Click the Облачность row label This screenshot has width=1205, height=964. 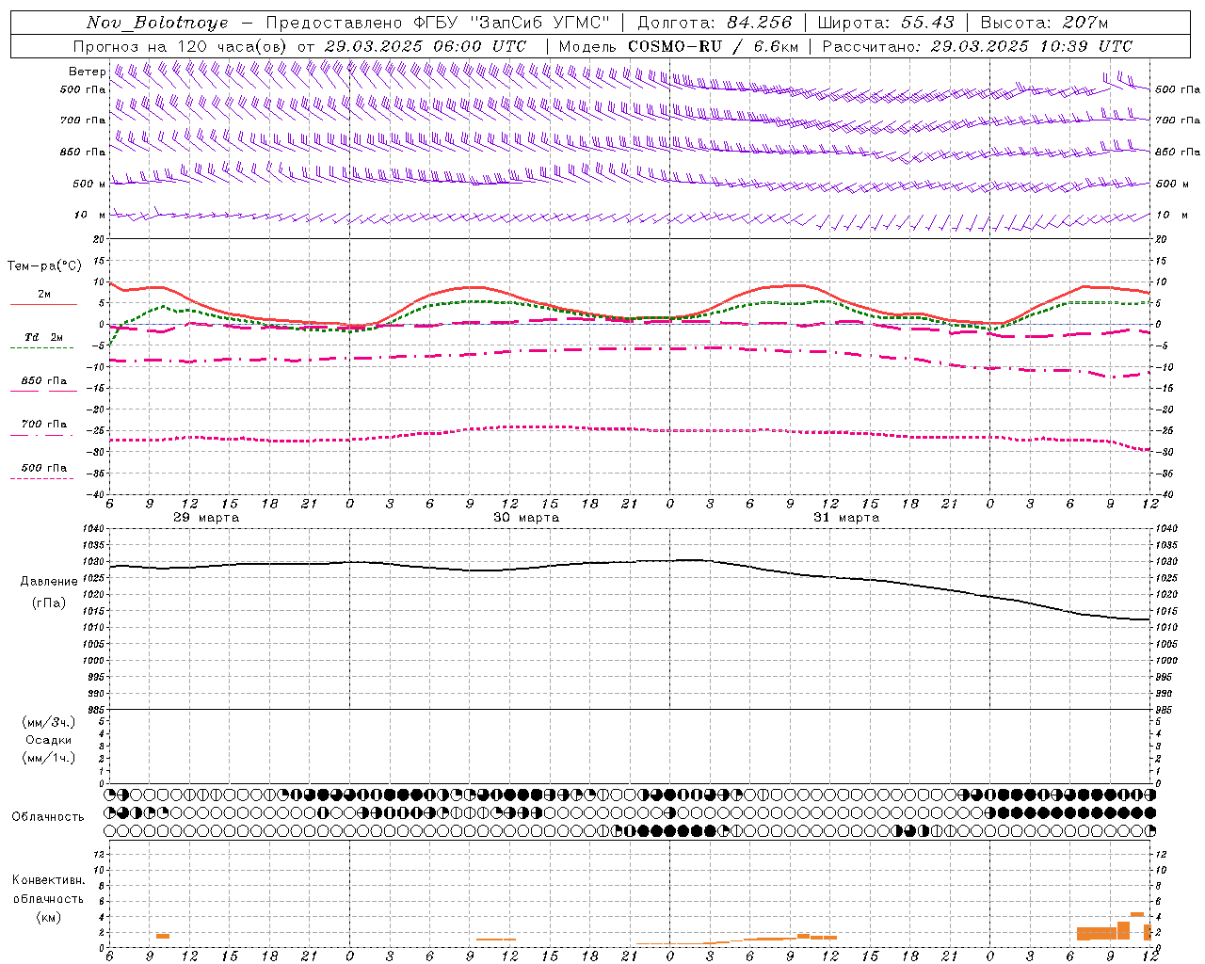point(48,817)
